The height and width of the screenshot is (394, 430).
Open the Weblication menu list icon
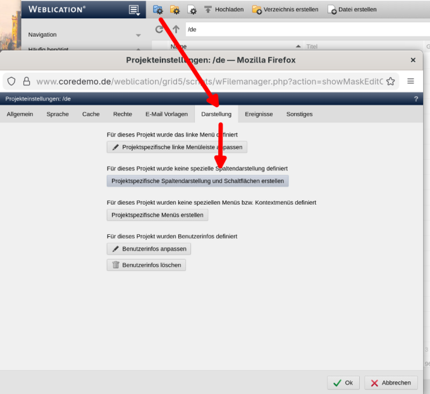134,10
